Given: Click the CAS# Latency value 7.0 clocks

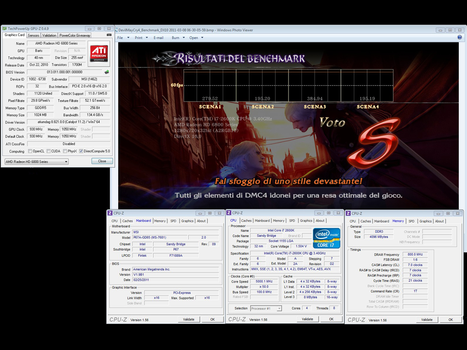Looking at the screenshot, I should click(415, 265).
